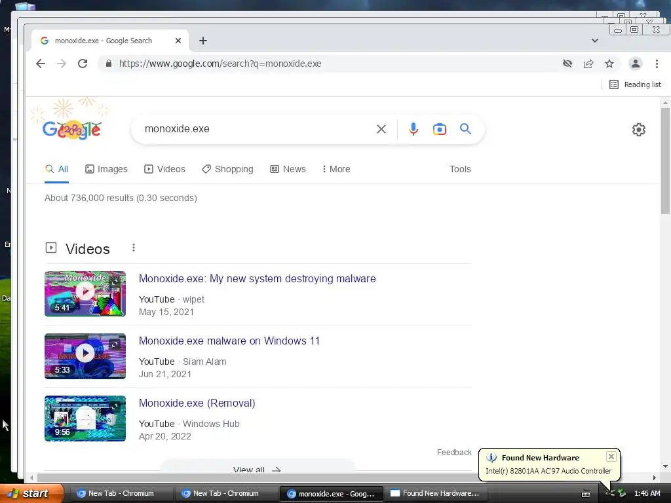Open search Tools options
Screen dimensions: 671x503
[460, 169]
